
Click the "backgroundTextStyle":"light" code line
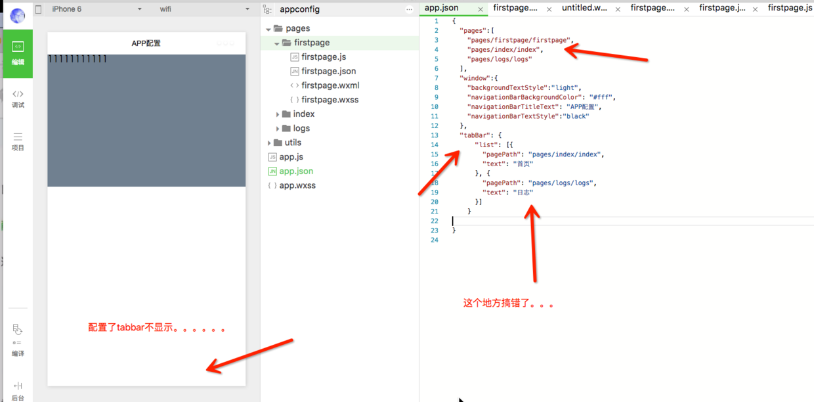tap(525, 87)
